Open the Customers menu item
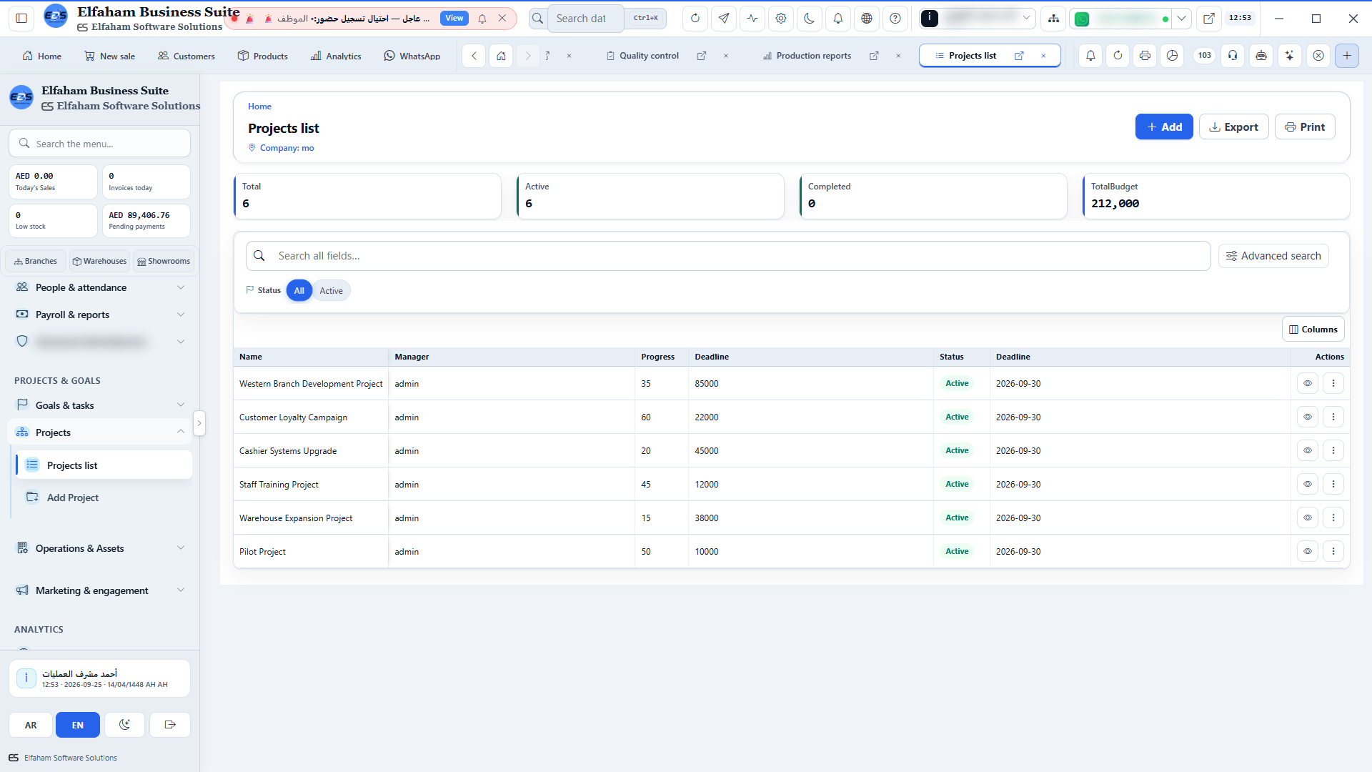This screenshot has height=772, width=1372. [x=187, y=56]
